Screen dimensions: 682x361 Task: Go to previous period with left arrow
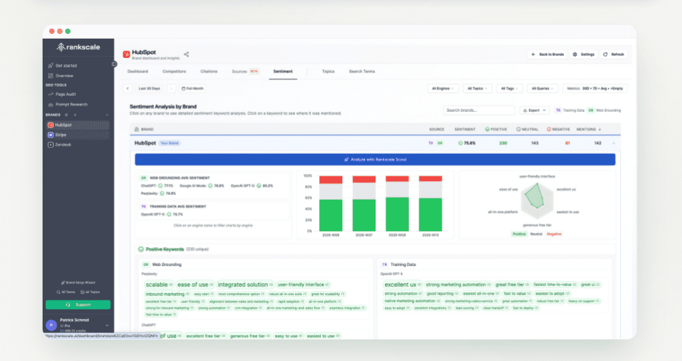pos(127,88)
